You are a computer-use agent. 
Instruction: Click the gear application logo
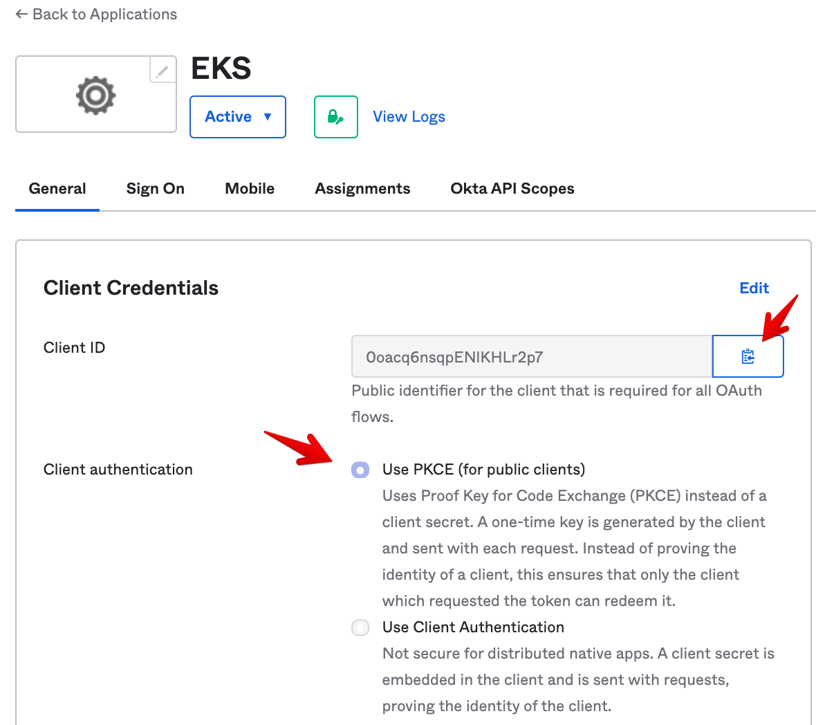tap(95, 95)
